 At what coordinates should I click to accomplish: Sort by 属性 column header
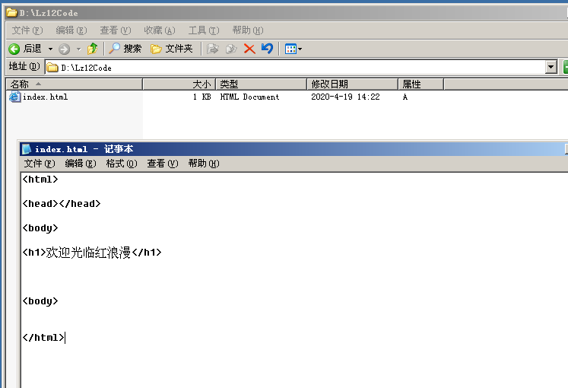click(421, 84)
